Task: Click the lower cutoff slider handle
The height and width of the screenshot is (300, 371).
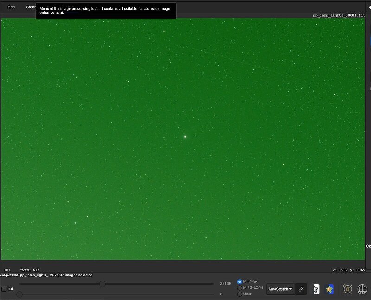Action: click(x=19, y=294)
